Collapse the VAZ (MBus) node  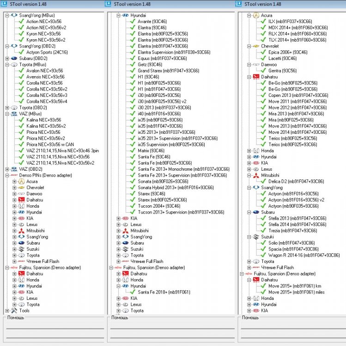tap(7, 114)
